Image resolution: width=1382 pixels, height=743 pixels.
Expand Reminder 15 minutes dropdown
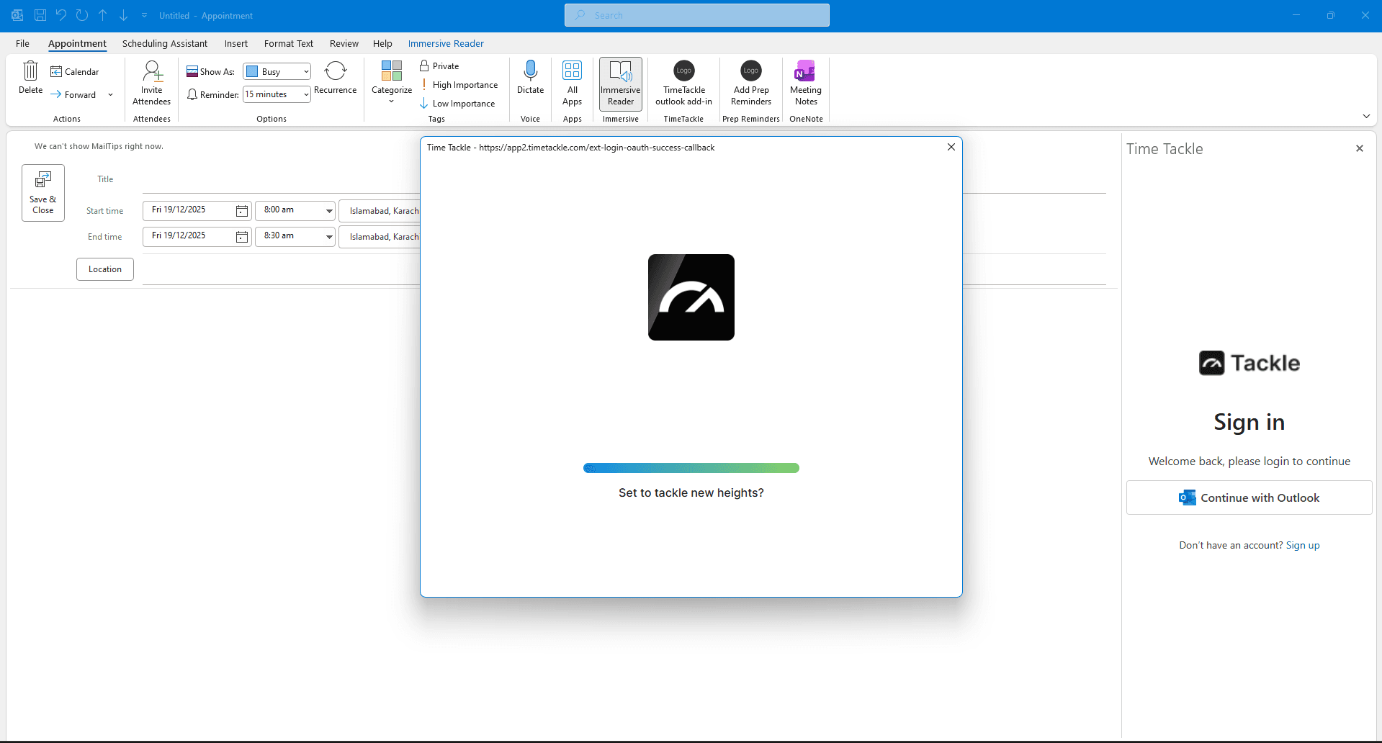pos(306,94)
